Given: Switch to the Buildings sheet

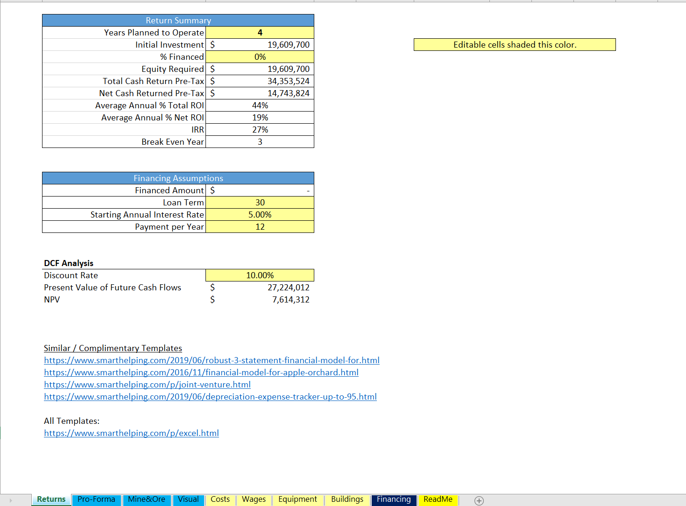Looking at the screenshot, I should tap(347, 499).
